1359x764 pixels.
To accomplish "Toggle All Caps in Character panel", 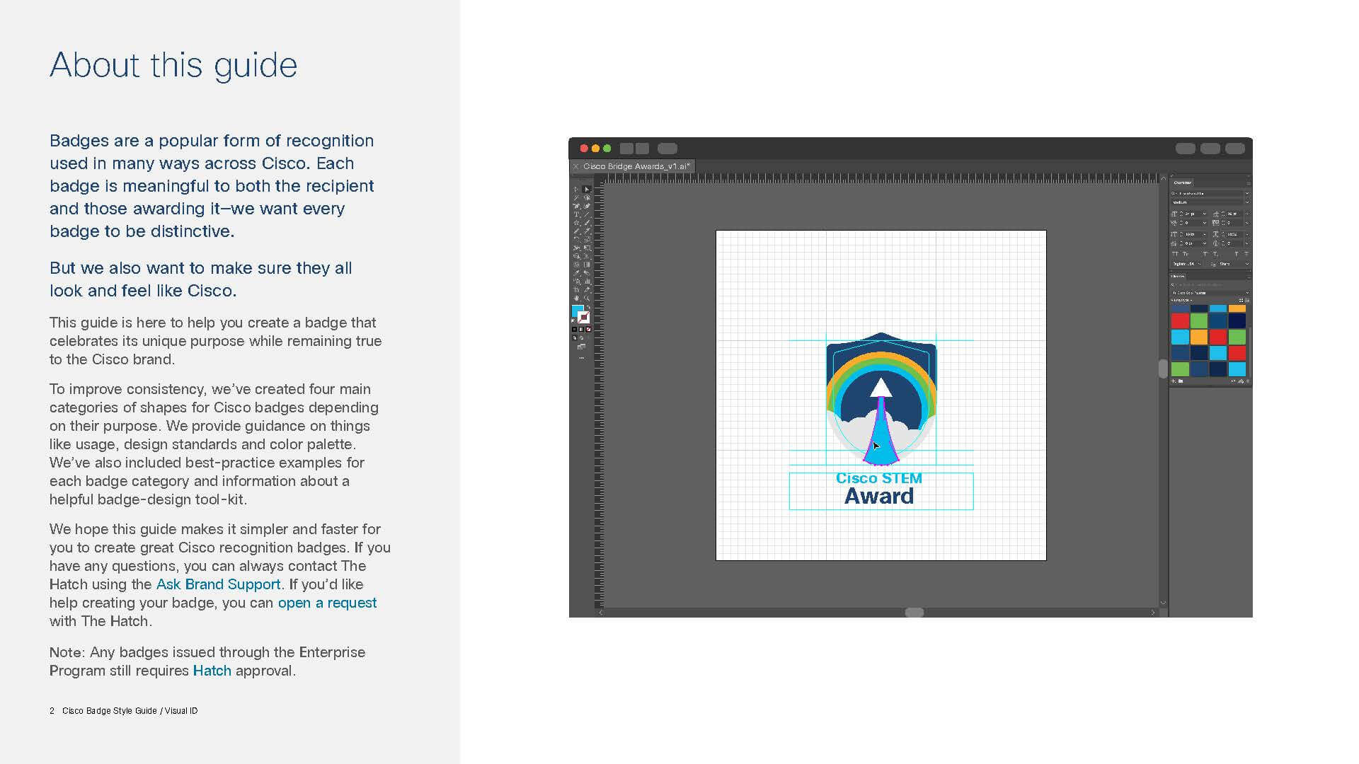I will tap(1175, 254).
